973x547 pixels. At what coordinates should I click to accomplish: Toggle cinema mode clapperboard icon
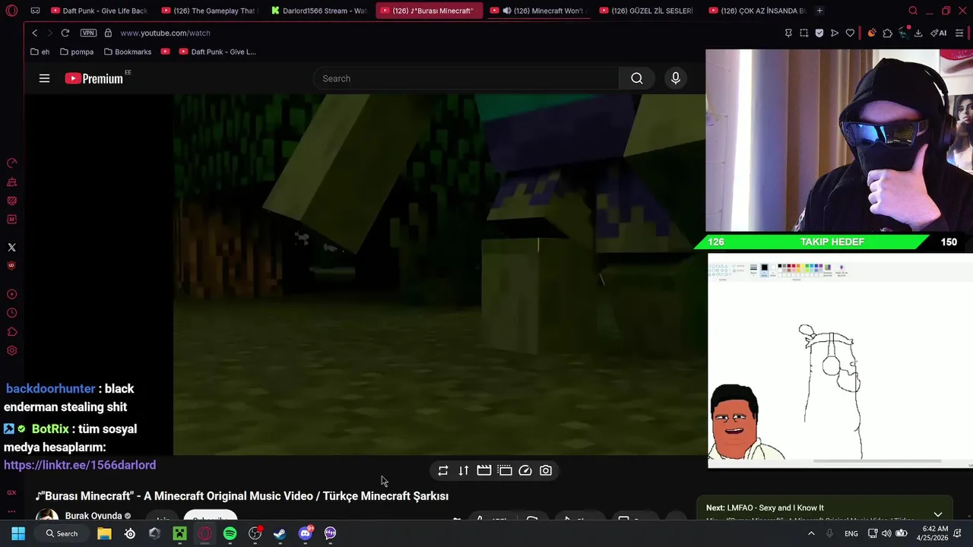(484, 470)
